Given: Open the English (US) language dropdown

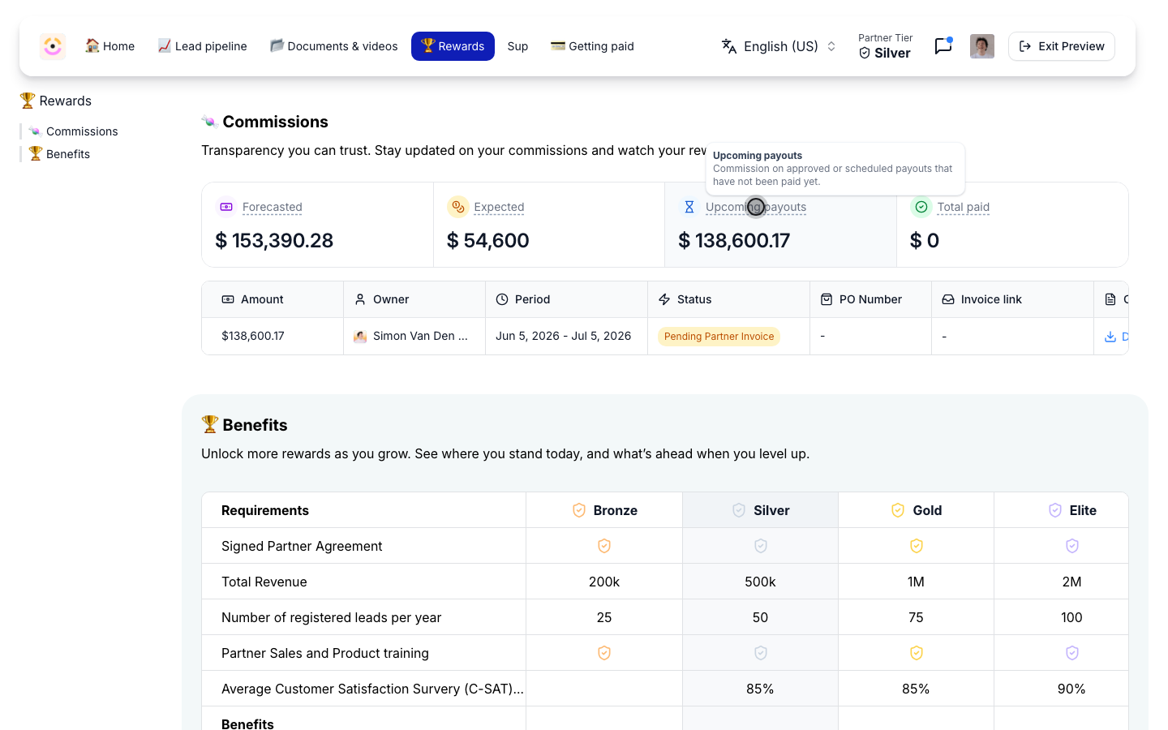Looking at the screenshot, I should tap(779, 46).
